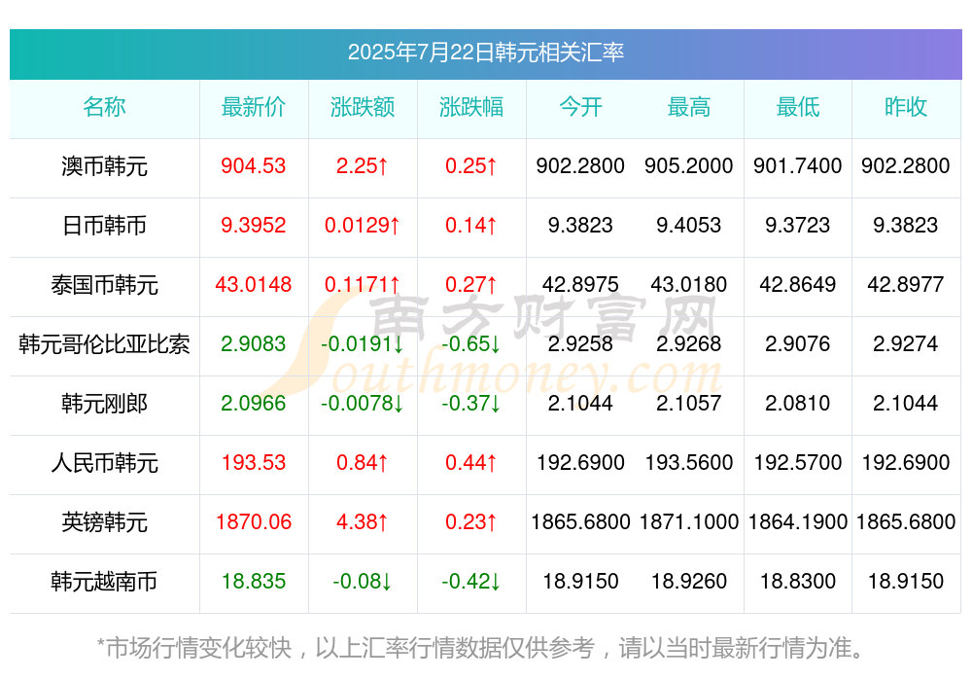Click change percent -0.37↓
The height and width of the screenshot is (679, 972).
471,403
